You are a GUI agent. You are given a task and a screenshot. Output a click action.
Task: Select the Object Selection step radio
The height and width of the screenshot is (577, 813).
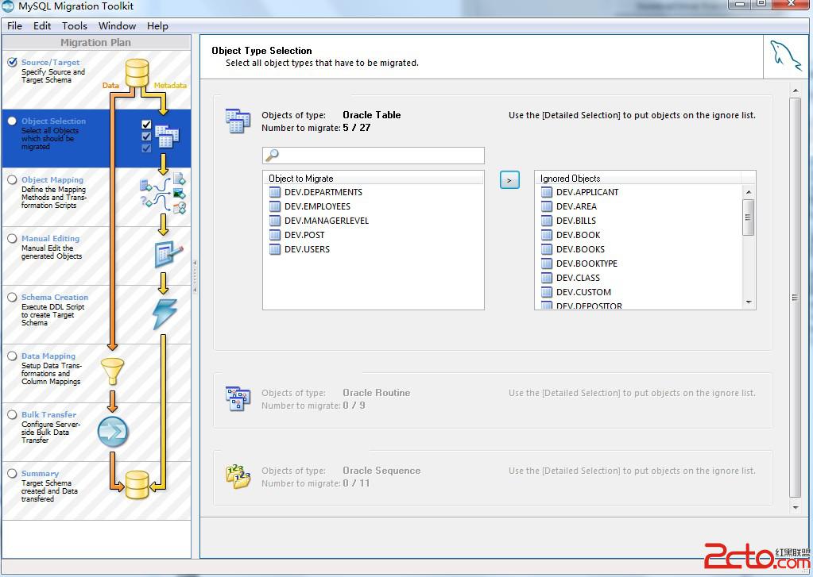(x=13, y=121)
